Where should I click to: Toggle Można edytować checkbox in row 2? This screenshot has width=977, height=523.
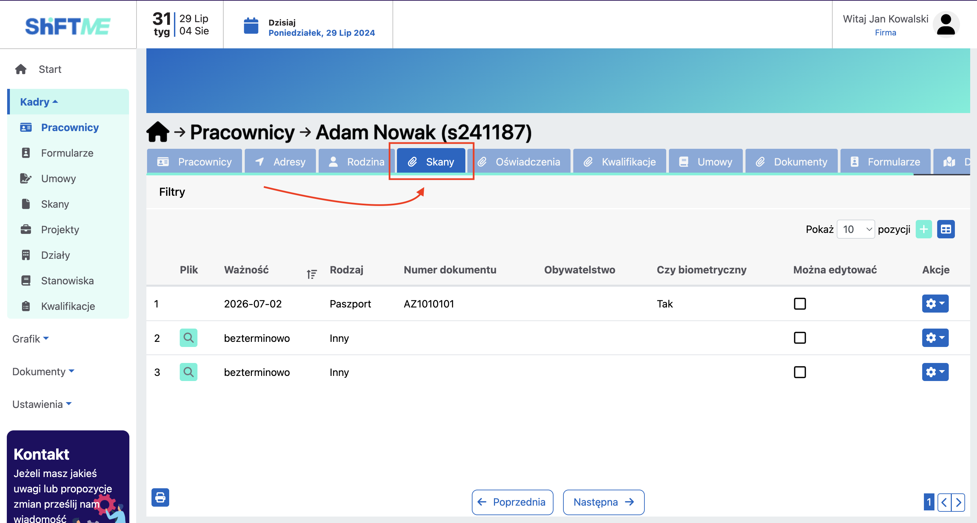coord(800,337)
